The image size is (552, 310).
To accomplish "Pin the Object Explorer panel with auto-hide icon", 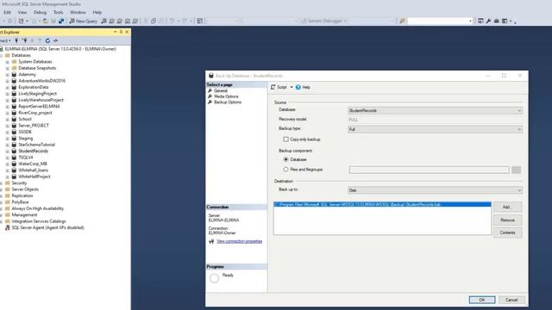I will click(x=121, y=32).
